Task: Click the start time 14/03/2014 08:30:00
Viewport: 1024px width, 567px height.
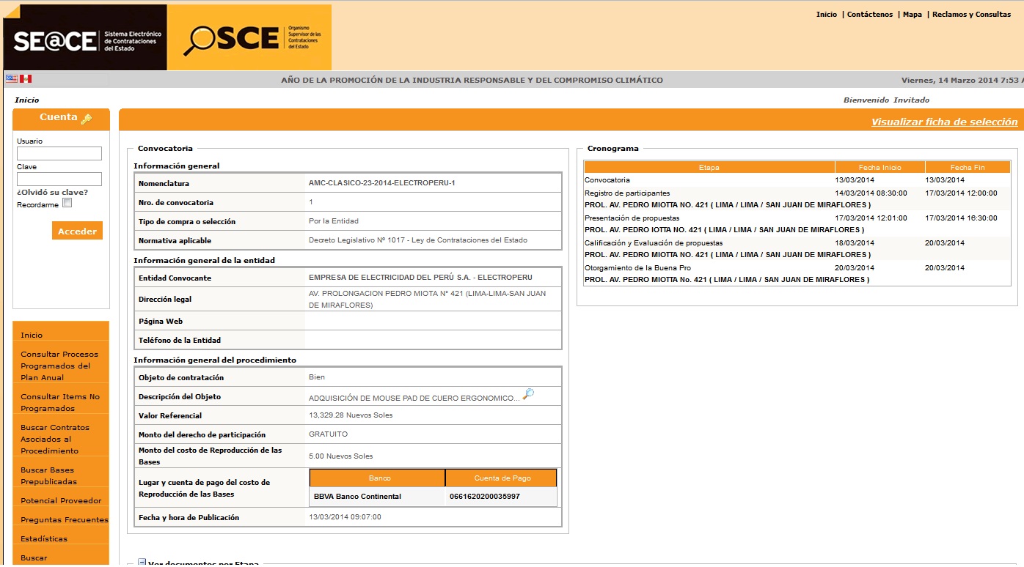Action: point(871,193)
